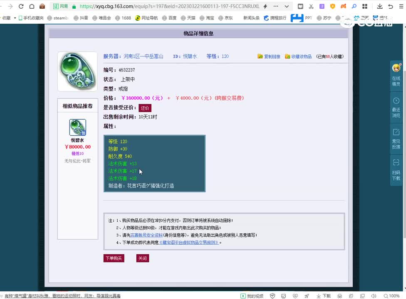The width and height of the screenshot is (406, 299).
Task: Open the purple extension icon
Action: [322, 6]
